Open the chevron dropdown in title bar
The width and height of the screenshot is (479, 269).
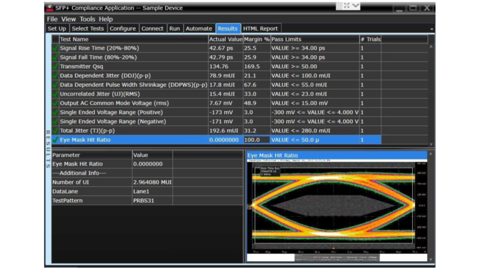pyautogui.click(x=356, y=6)
